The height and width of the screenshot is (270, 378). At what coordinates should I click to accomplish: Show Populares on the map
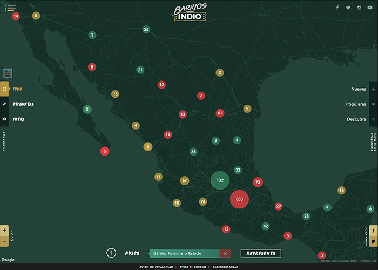(x=356, y=104)
